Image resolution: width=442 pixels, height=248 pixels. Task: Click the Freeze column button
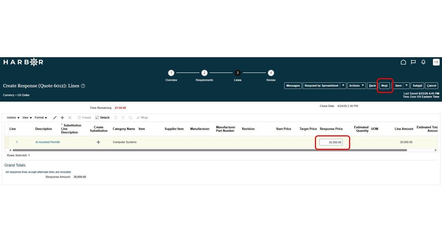84,117
